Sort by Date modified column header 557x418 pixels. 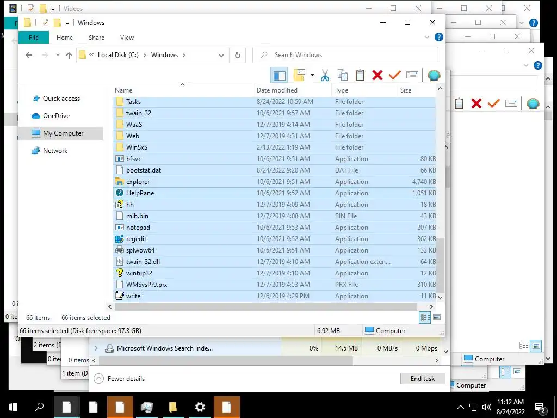coord(292,90)
